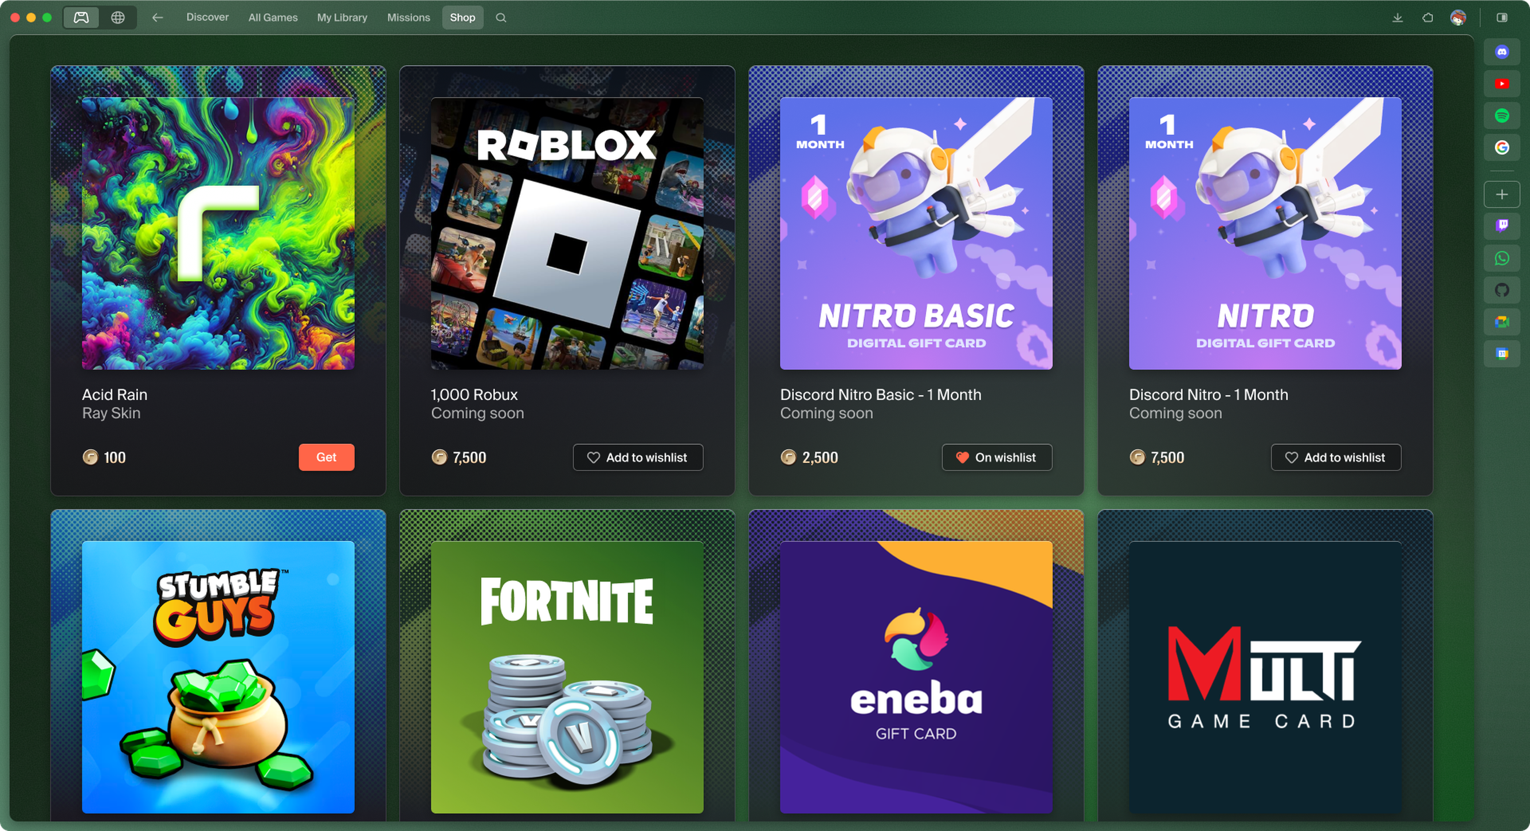Click 'Coming soon' under 1,000 Robux
The height and width of the screenshot is (831, 1530).
click(x=478, y=413)
